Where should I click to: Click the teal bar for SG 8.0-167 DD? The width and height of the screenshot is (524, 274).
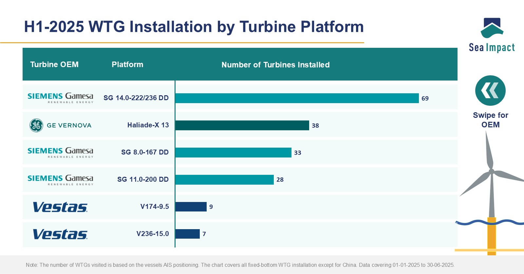[x=234, y=153]
